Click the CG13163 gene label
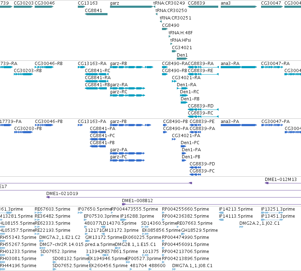Viewport: 301px width, 271px height. [x=88, y=3]
